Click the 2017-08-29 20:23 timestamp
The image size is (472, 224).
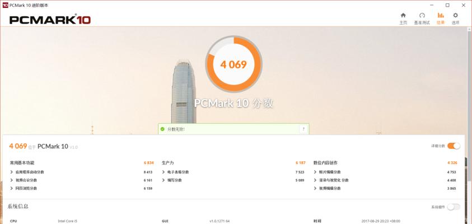(x=381, y=221)
